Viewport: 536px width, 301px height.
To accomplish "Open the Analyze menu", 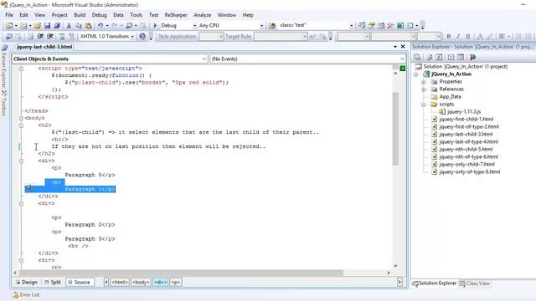I will [x=203, y=15].
